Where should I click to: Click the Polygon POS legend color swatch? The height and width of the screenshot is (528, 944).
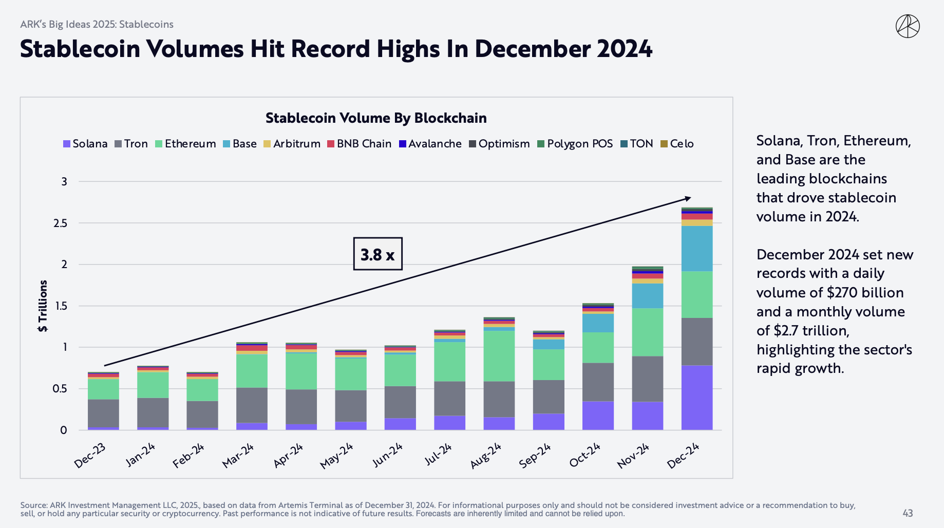541,144
